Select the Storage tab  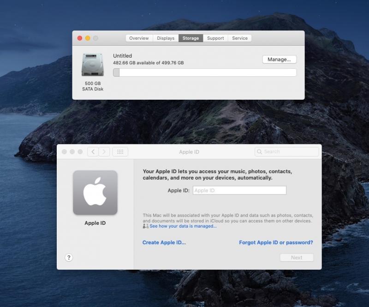(x=190, y=38)
